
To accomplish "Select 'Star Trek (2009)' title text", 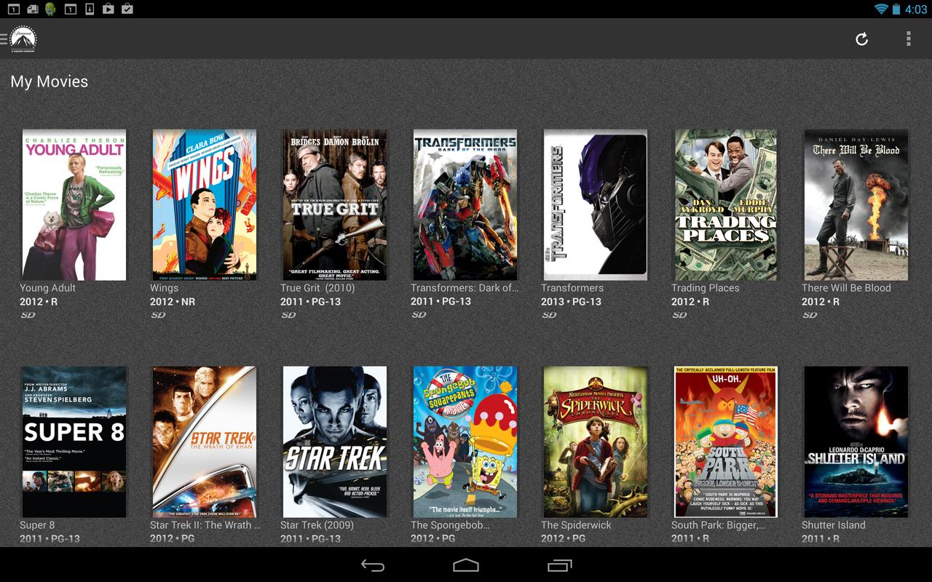I will 317,525.
